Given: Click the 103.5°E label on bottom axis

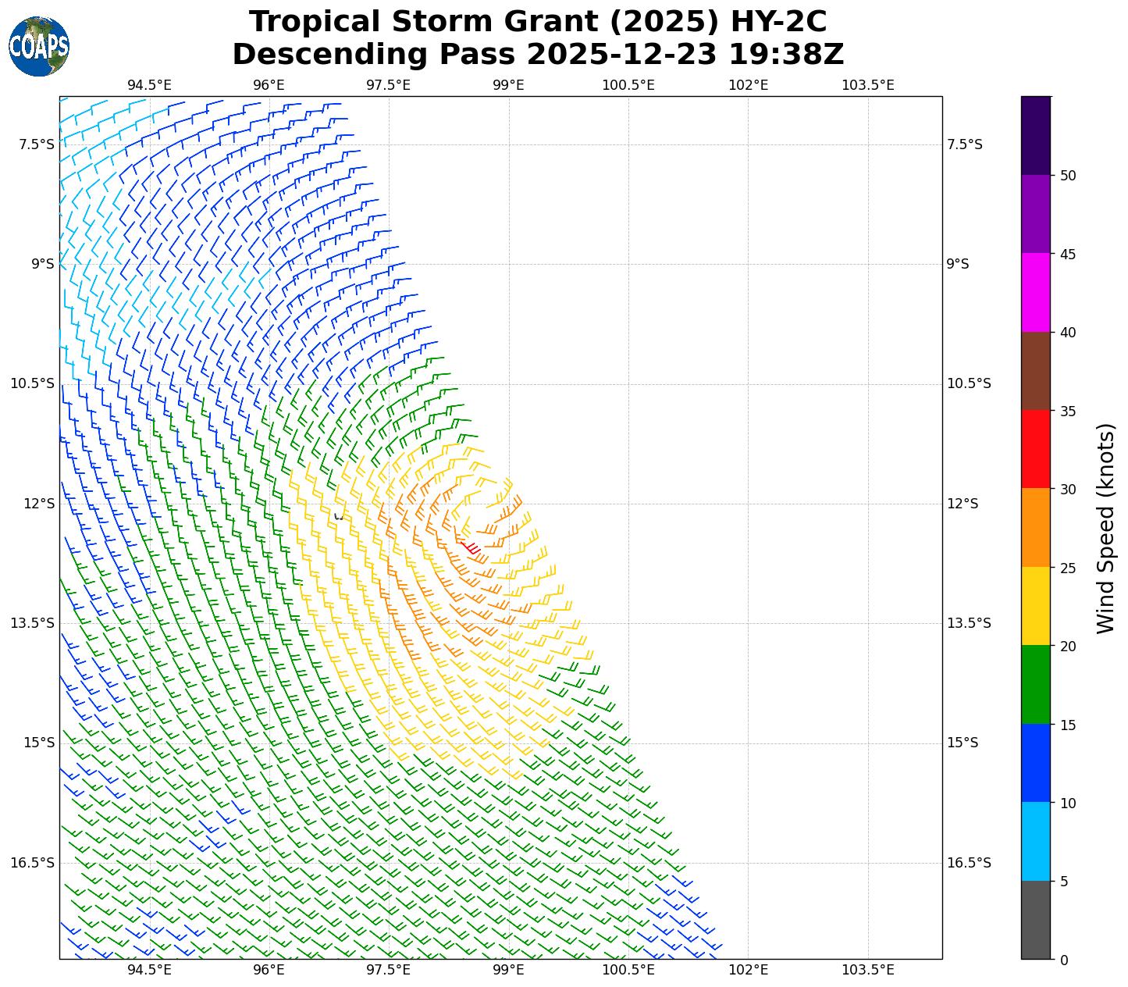Looking at the screenshot, I should click(x=867, y=970).
